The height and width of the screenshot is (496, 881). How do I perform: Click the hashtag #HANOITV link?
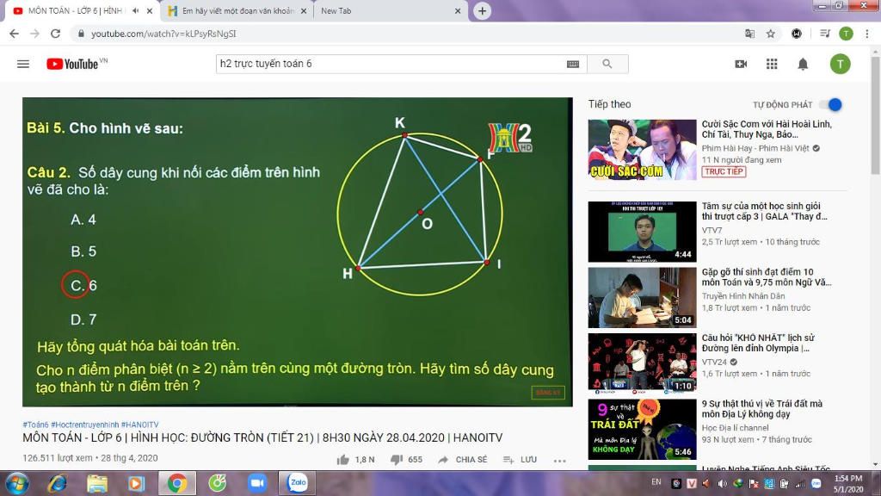(140, 425)
